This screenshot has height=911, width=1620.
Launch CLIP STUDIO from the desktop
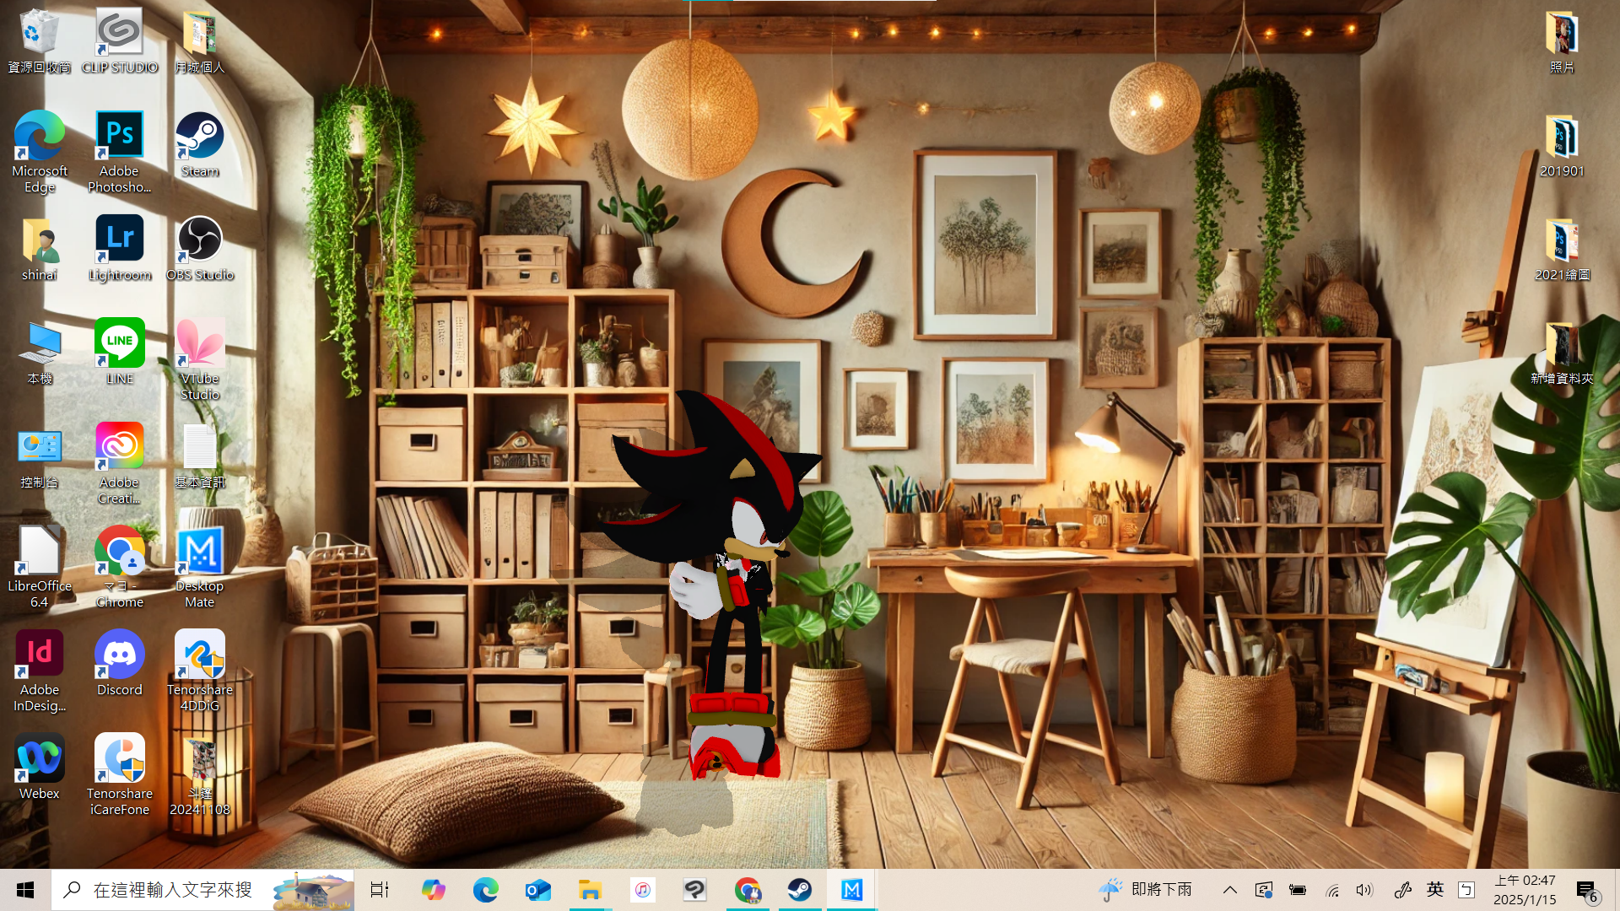(119, 40)
